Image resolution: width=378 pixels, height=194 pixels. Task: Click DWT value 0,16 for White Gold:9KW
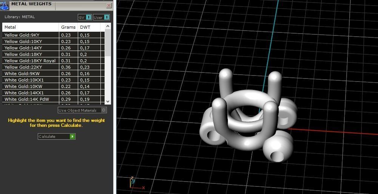85,74
